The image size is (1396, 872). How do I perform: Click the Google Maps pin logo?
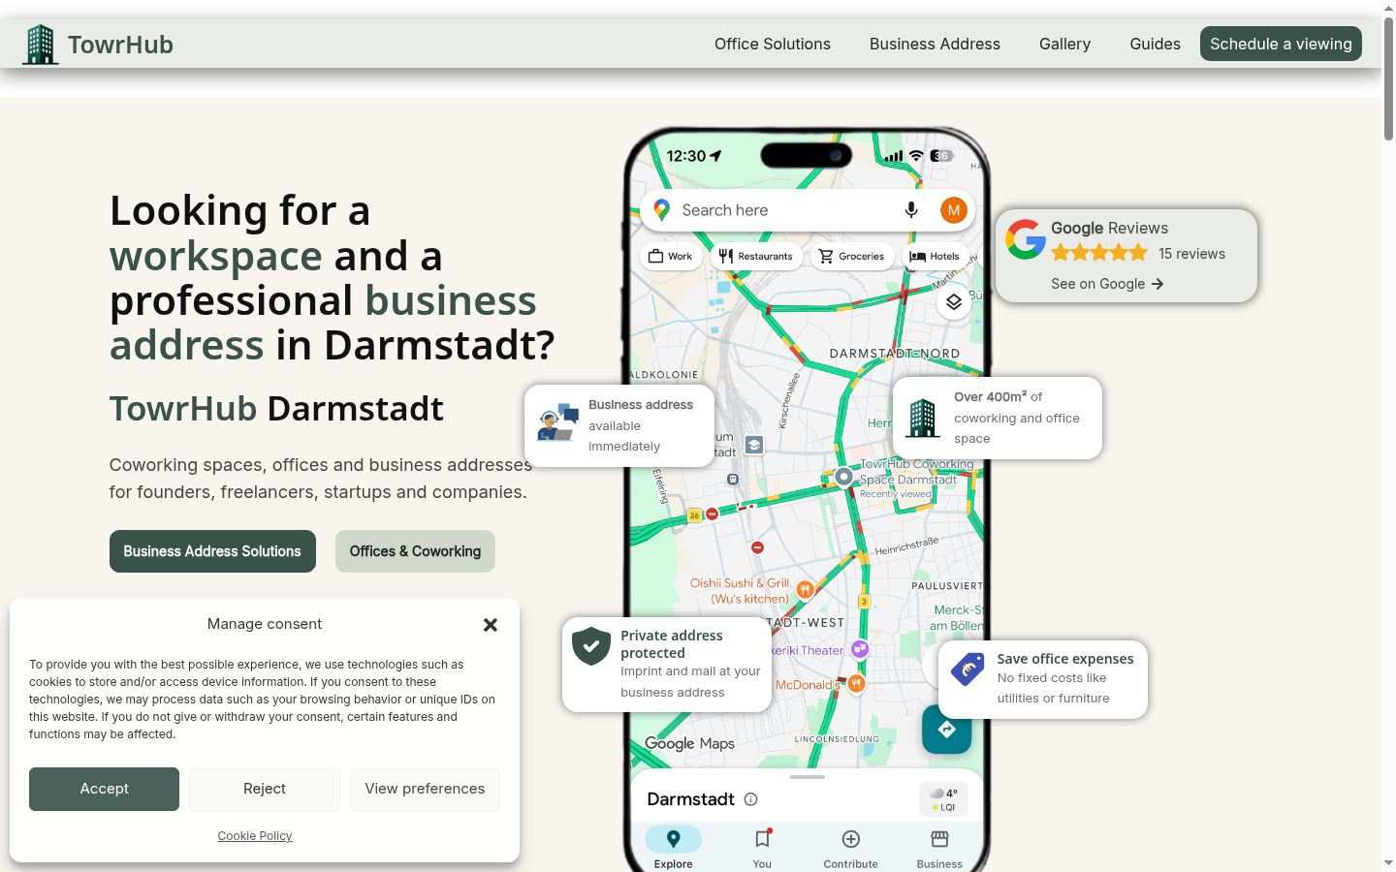pyautogui.click(x=662, y=210)
